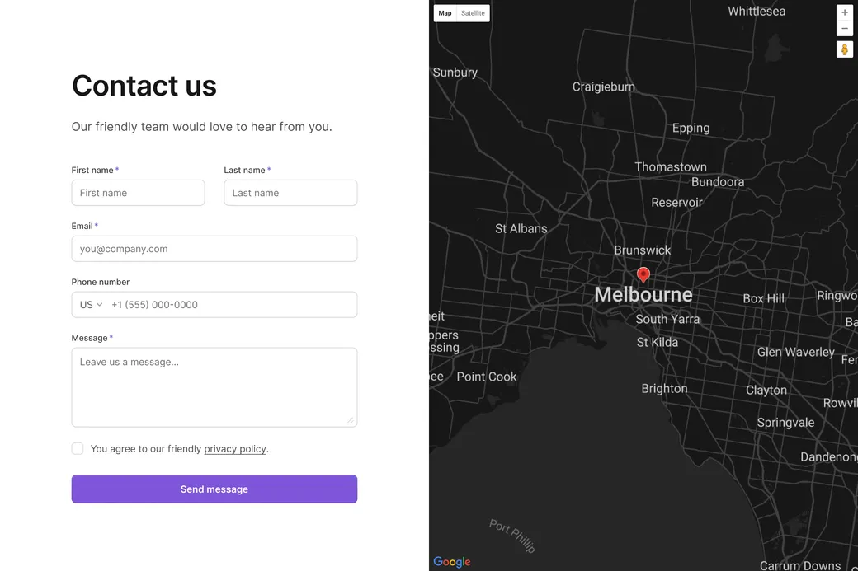The width and height of the screenshot is (858, 571).
Task: Click the Brunswick label on the map
Action: pyautogui.click(x=643, y=250)
